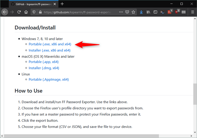
Task: Click the fence-like extension icon
Action: (x=184, y=12)
